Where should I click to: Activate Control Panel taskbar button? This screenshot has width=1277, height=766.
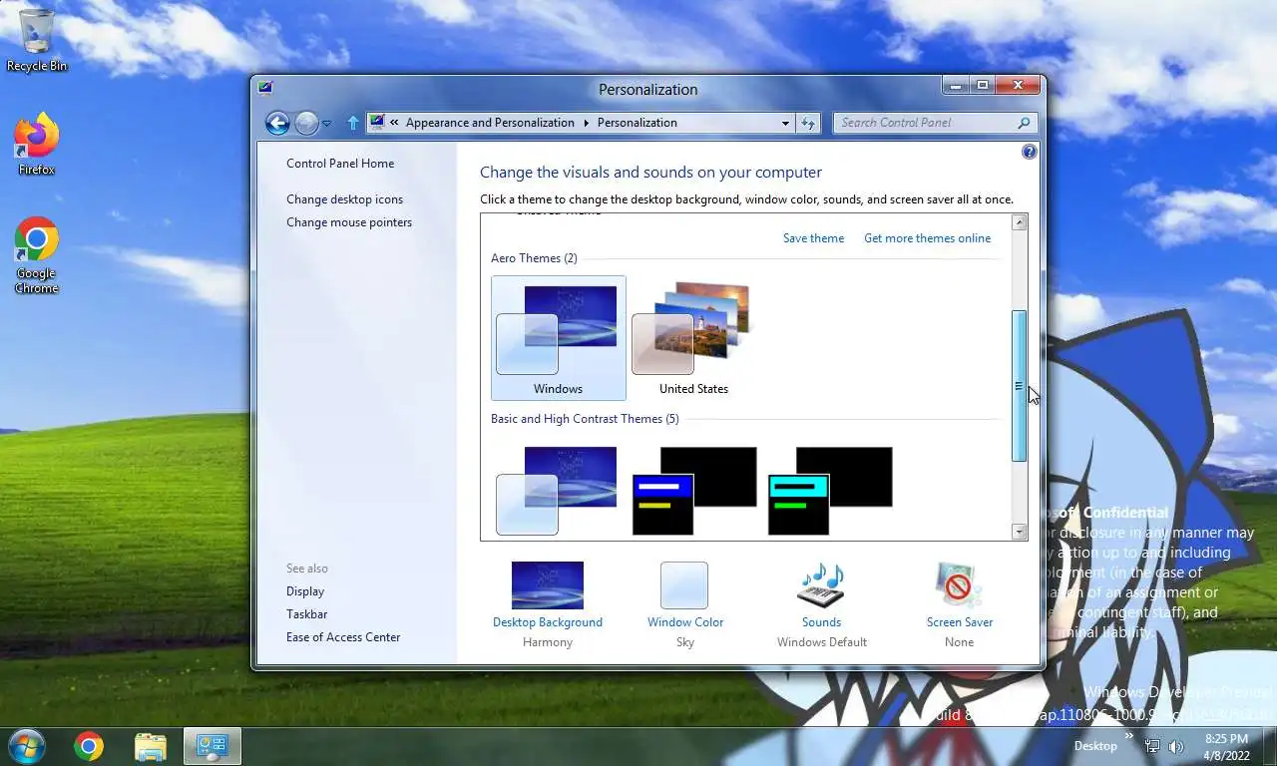coord(213,746)
